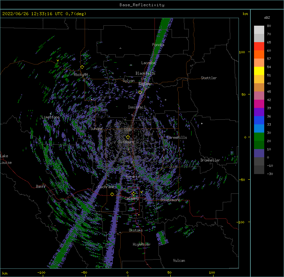Select the bright yellow swatch in dBZ legend
The height and width of the screenshot is (277, 284).
click(259, 71)
